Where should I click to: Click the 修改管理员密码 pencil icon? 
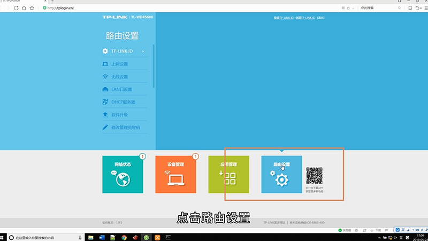pos(105,127)
